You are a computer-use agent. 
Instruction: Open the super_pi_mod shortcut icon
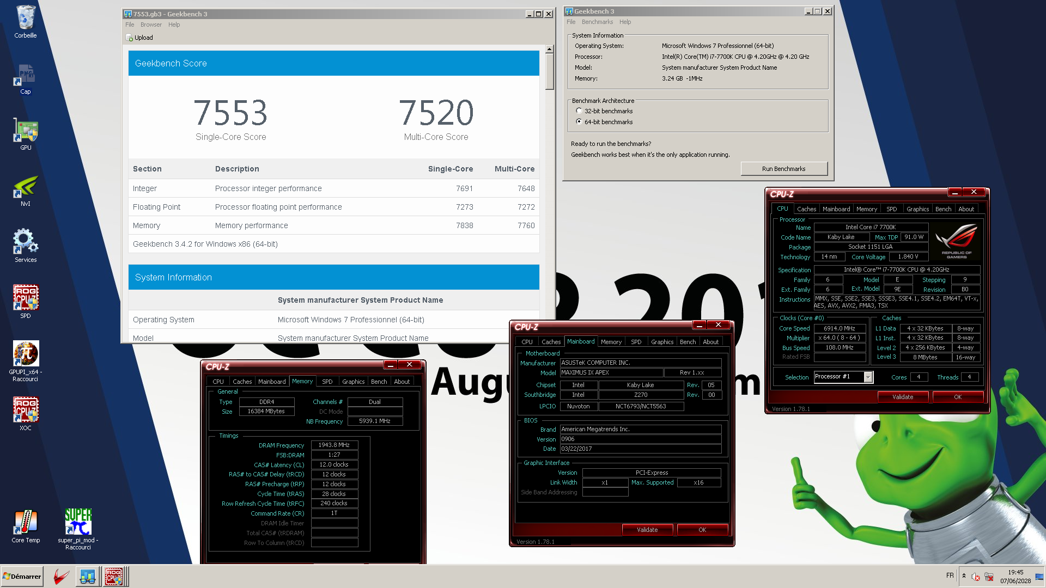click(x=78, y=522)
